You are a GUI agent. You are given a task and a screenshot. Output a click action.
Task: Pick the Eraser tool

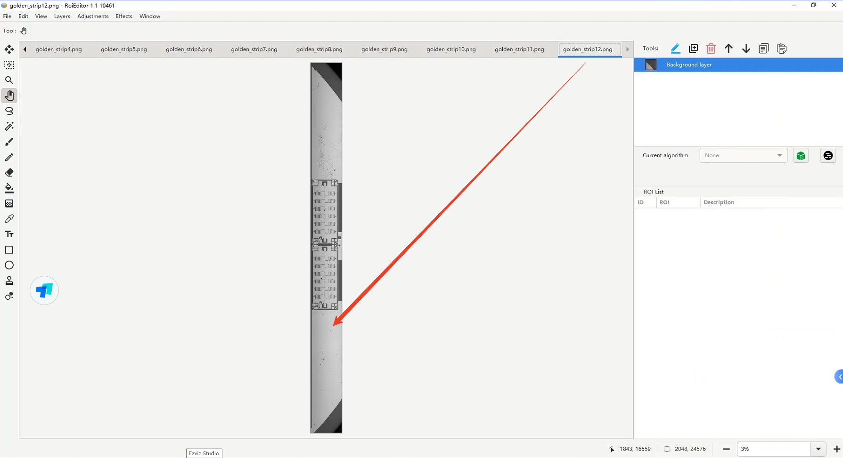(9, 173)
